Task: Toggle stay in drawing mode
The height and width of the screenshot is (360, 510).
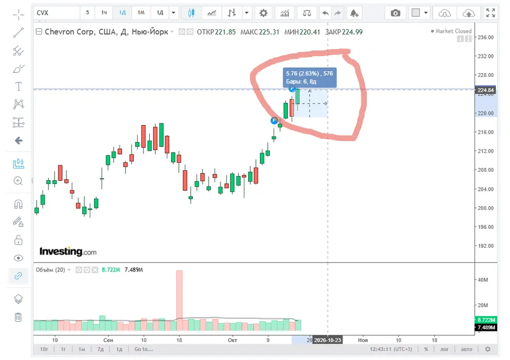Action: pyautogui.click(x=19, y=222)
